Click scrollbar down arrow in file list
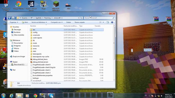 point(114,80)
